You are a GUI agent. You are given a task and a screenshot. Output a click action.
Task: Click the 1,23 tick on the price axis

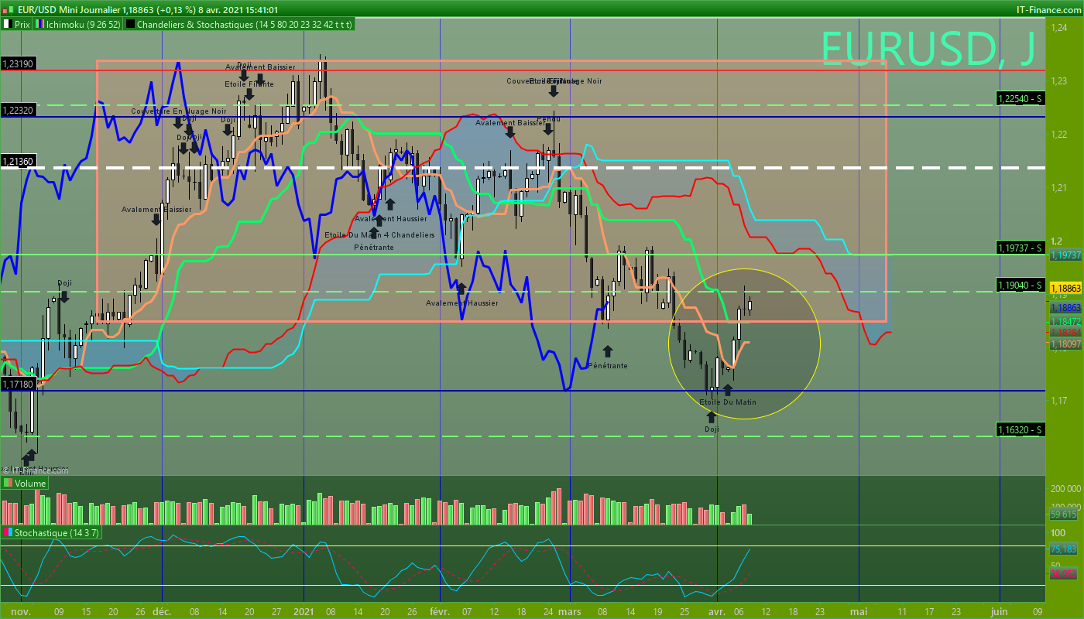click(x=1058, y=80)
